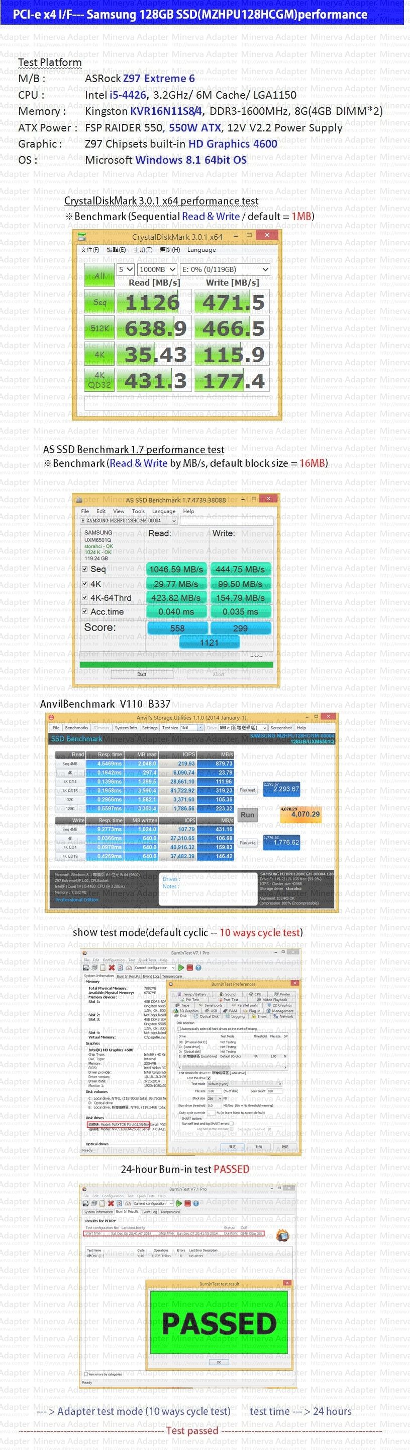Click gauge toolbar icon in BurnInTest results window

pyautogui.click(x=128, y=1203)
